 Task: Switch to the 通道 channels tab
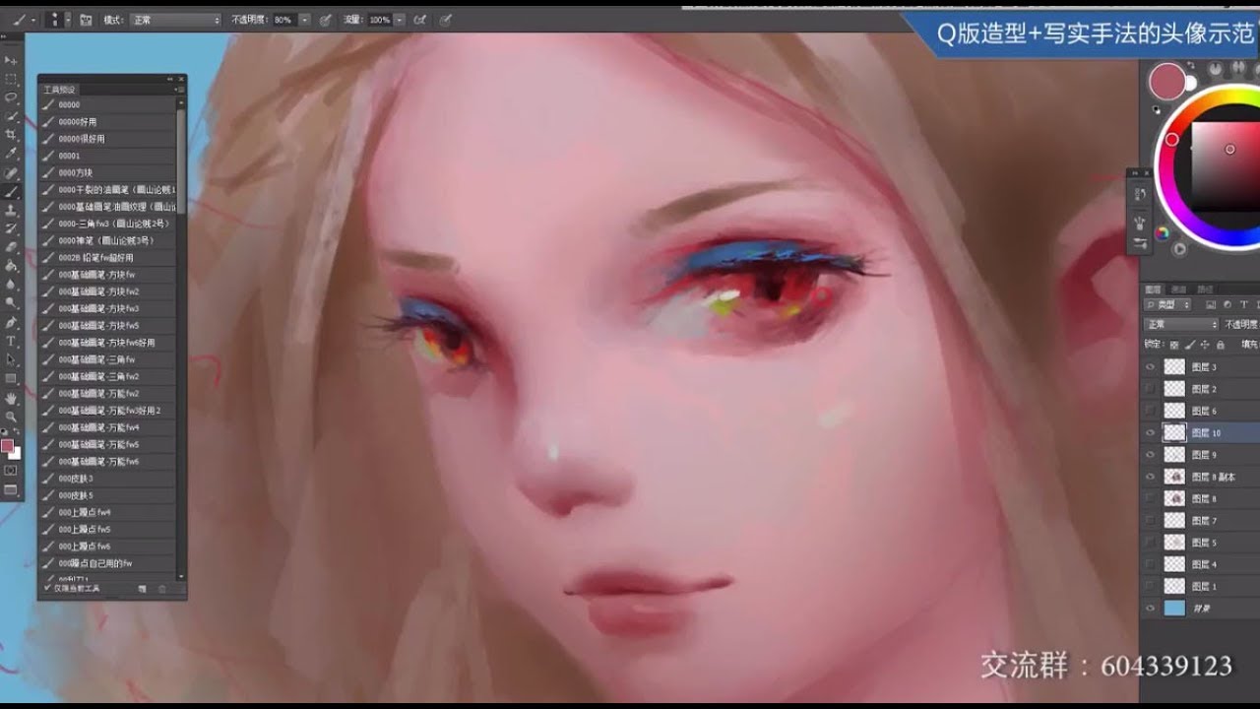[x=1178, y=289]
